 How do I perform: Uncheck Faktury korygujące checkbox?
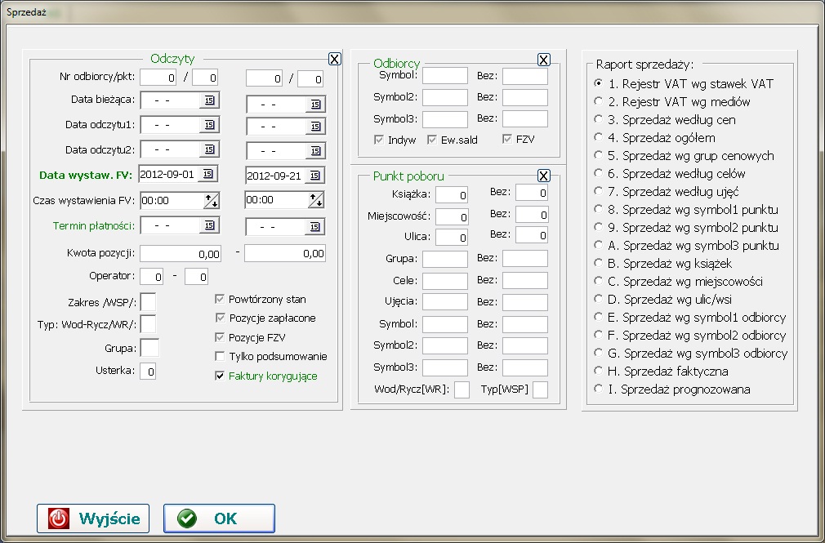[220, 376]
